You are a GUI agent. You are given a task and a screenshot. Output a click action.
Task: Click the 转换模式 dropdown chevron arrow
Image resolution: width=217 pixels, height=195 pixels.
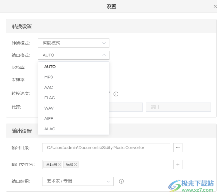point(104,43)
